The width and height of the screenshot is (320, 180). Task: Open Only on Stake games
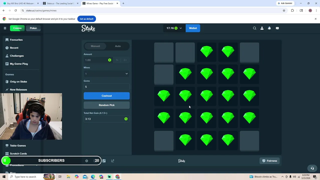[x=18, y=81]
